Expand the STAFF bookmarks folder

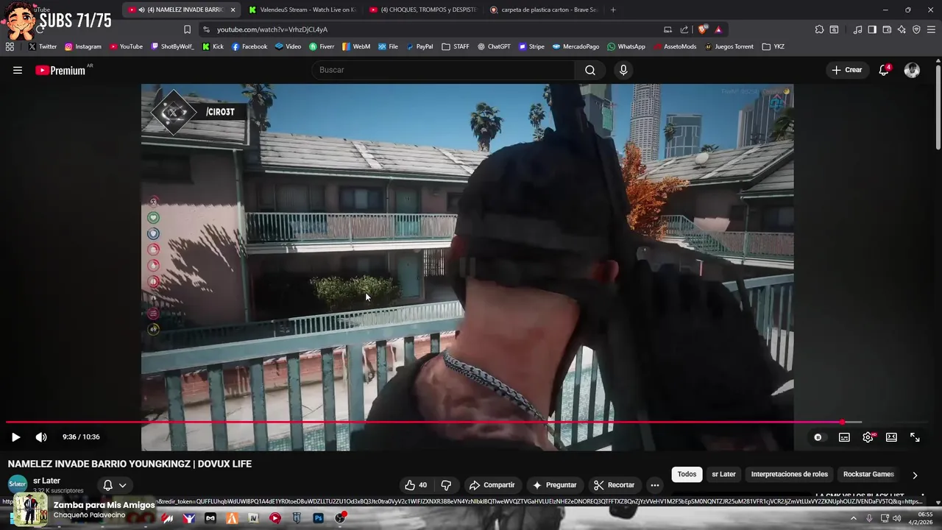coord(456,46)
